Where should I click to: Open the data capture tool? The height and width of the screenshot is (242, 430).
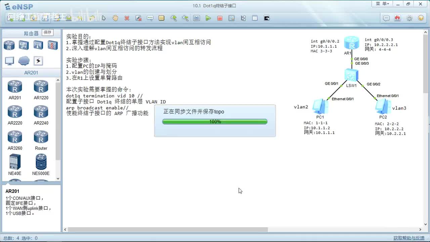click(231, 18)
